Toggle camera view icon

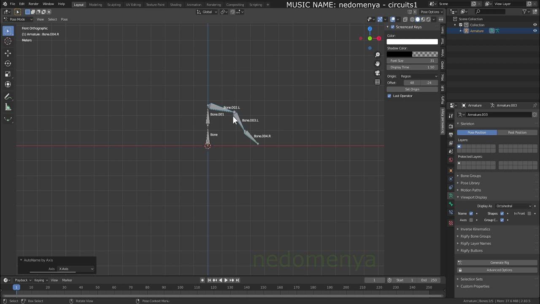(377, 73)
